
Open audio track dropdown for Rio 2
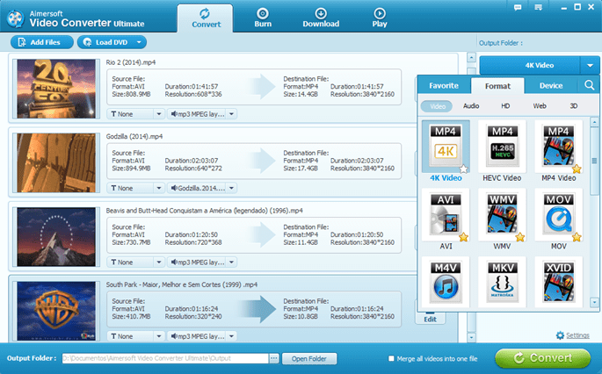(x=231, y=114)
